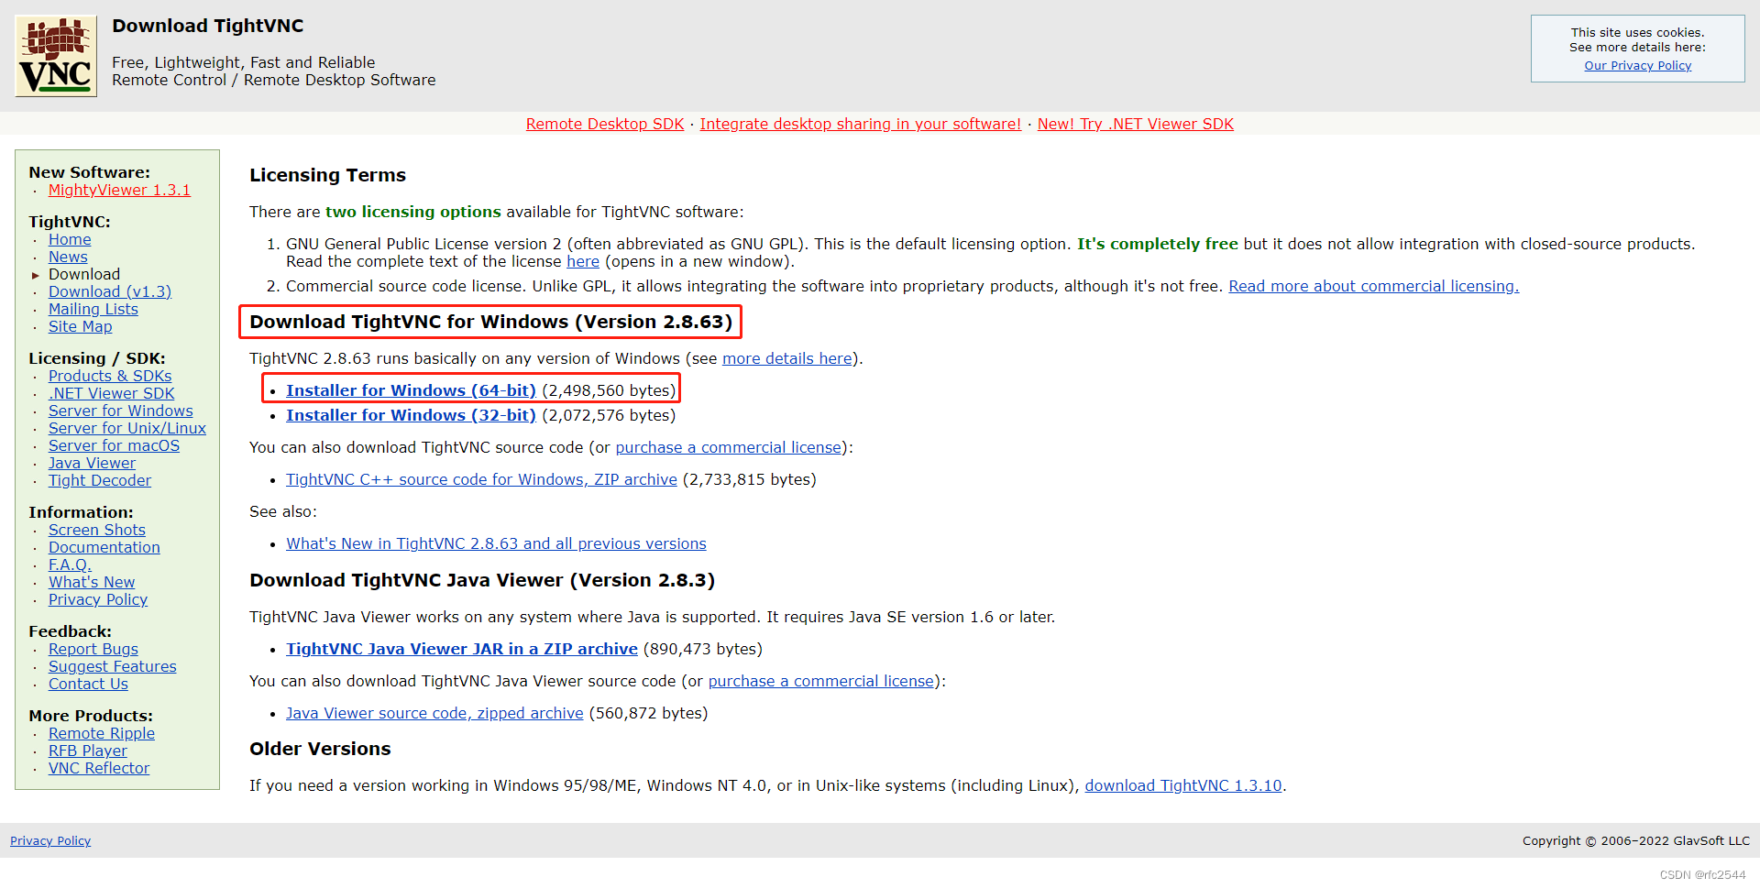Viewport: 1760px width, 888px height.
Task: Open MightyViewer 1.3.1 link
Action: [119, 190]
